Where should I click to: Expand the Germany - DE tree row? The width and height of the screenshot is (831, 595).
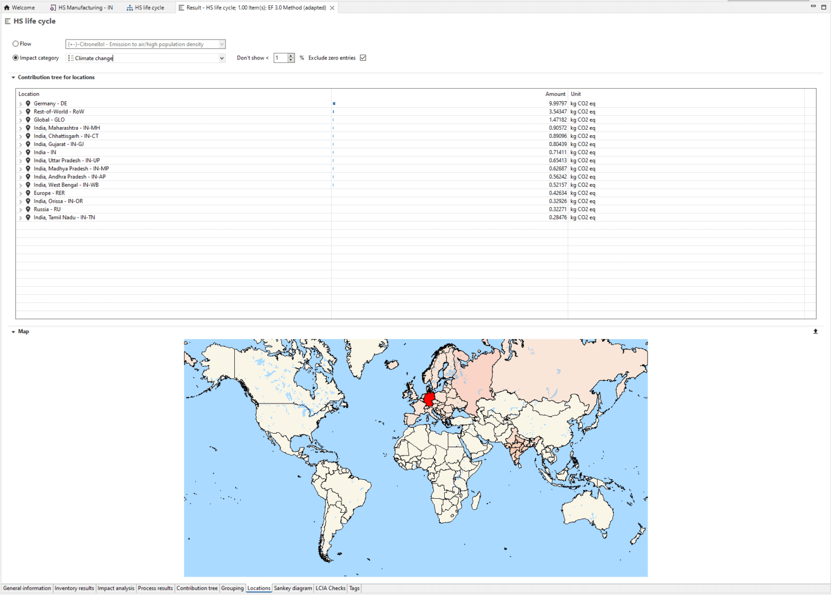(x=21, y=104)
